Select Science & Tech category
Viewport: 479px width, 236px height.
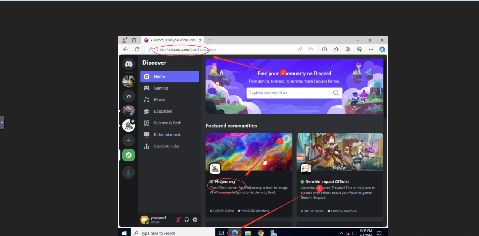(x=169, y=123)
